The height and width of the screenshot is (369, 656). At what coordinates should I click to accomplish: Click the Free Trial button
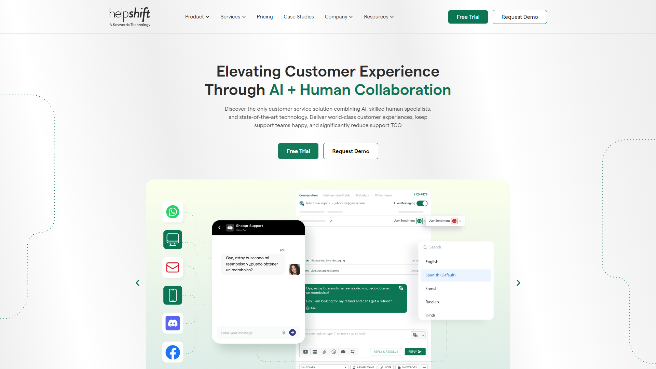click(x=468, y=17)
